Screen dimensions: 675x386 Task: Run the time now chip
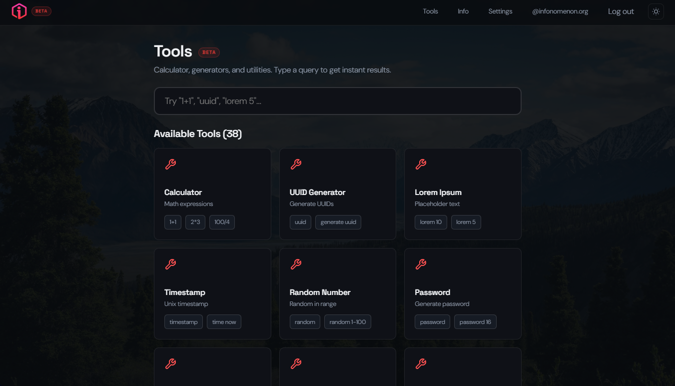click(224, 322)
